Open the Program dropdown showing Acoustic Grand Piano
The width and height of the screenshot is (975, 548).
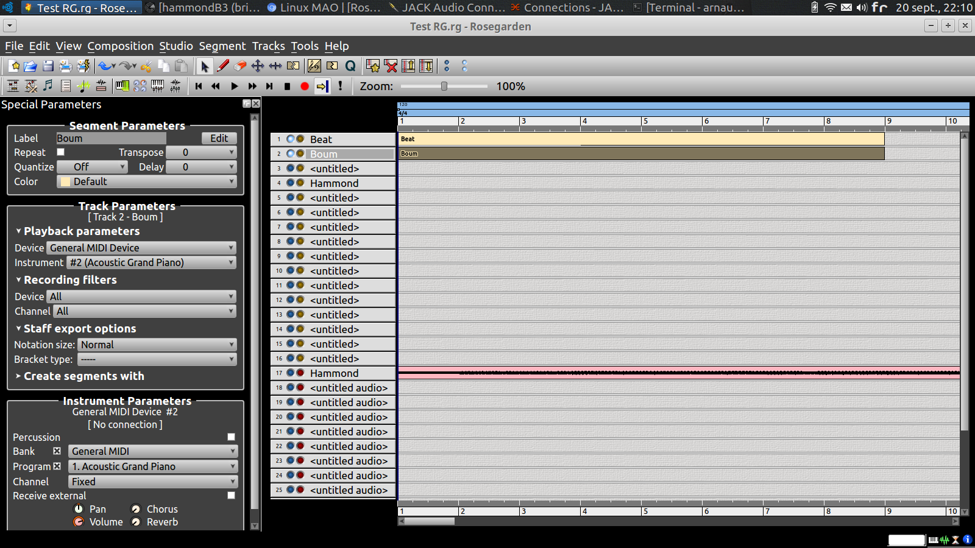click(153, 466)
